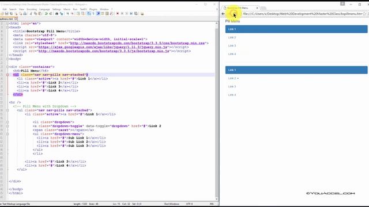369x207 pixels.
Task: Collapse the ul dropdown-menu fold marker
Action: 7,134
